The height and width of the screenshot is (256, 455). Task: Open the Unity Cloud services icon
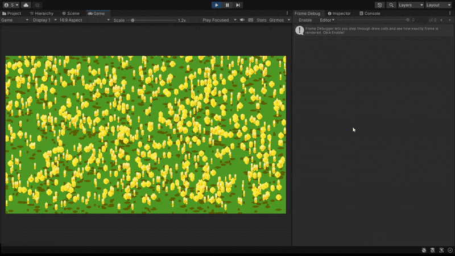pyautogui.click(x=26, y=5)
